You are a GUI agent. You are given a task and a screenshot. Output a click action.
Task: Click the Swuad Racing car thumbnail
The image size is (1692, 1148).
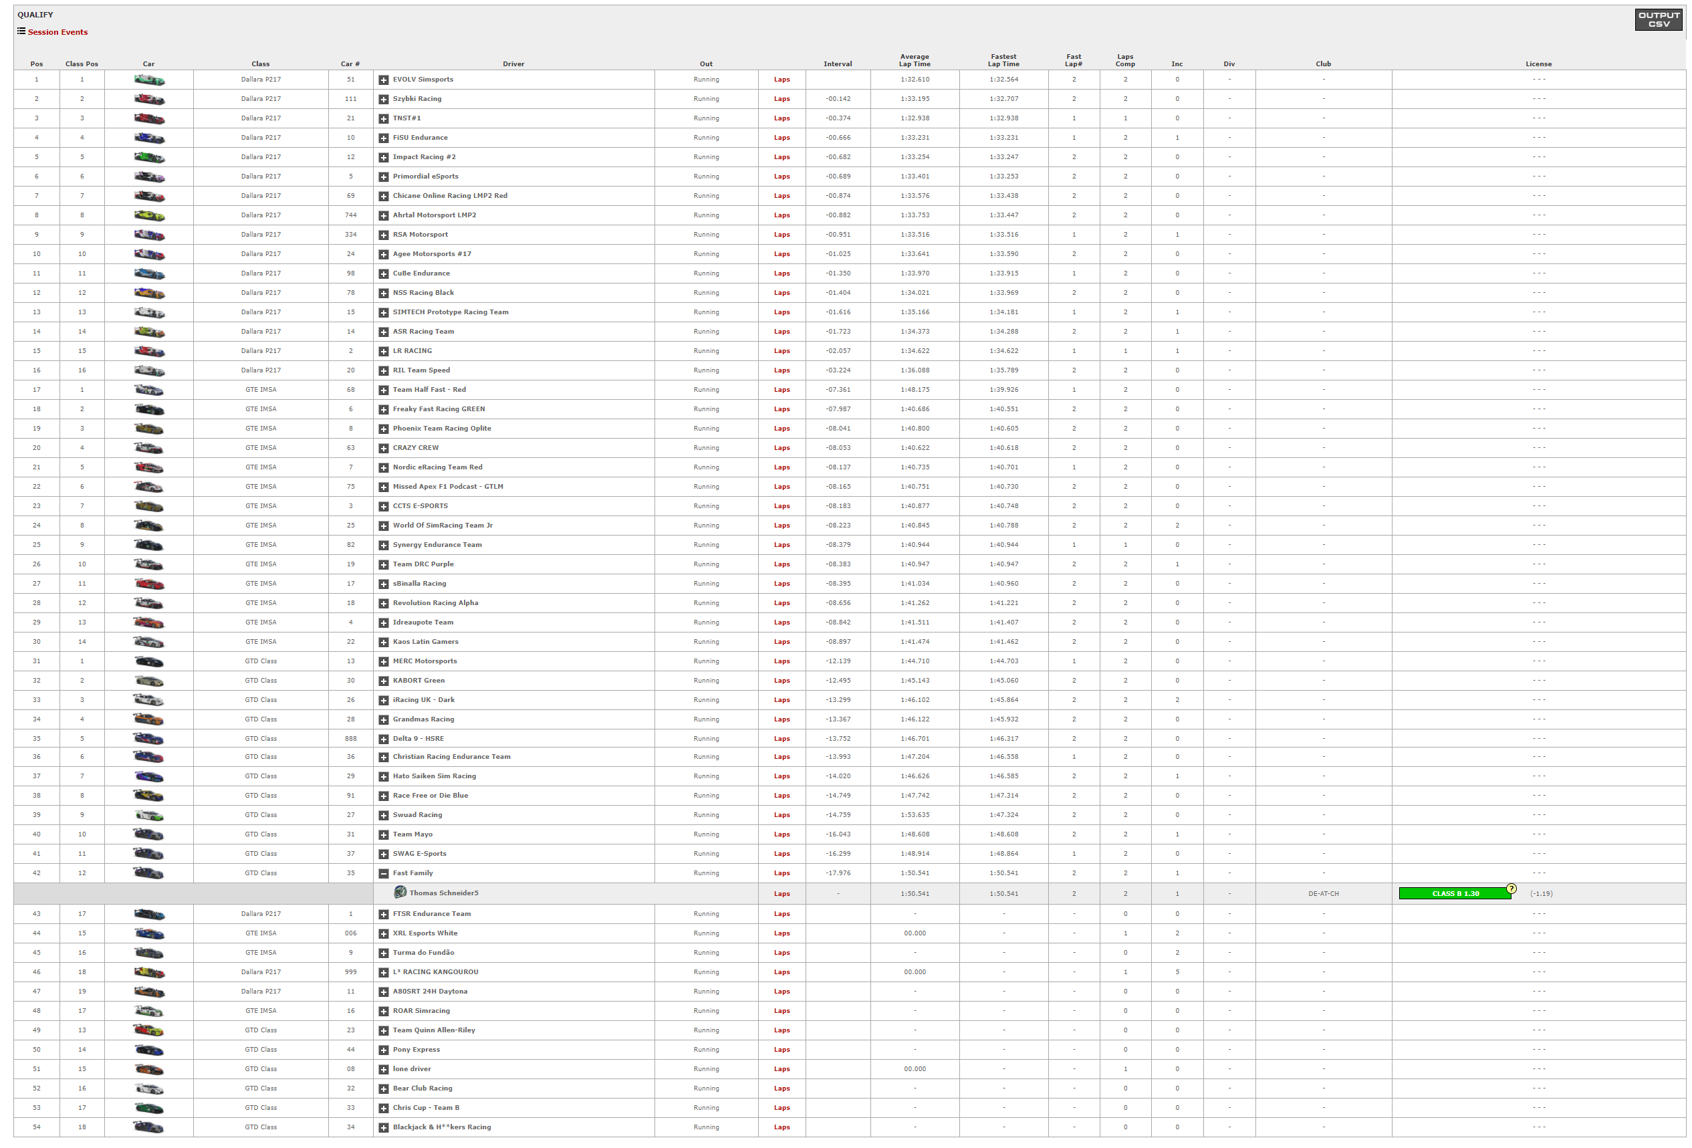(149, 815)
